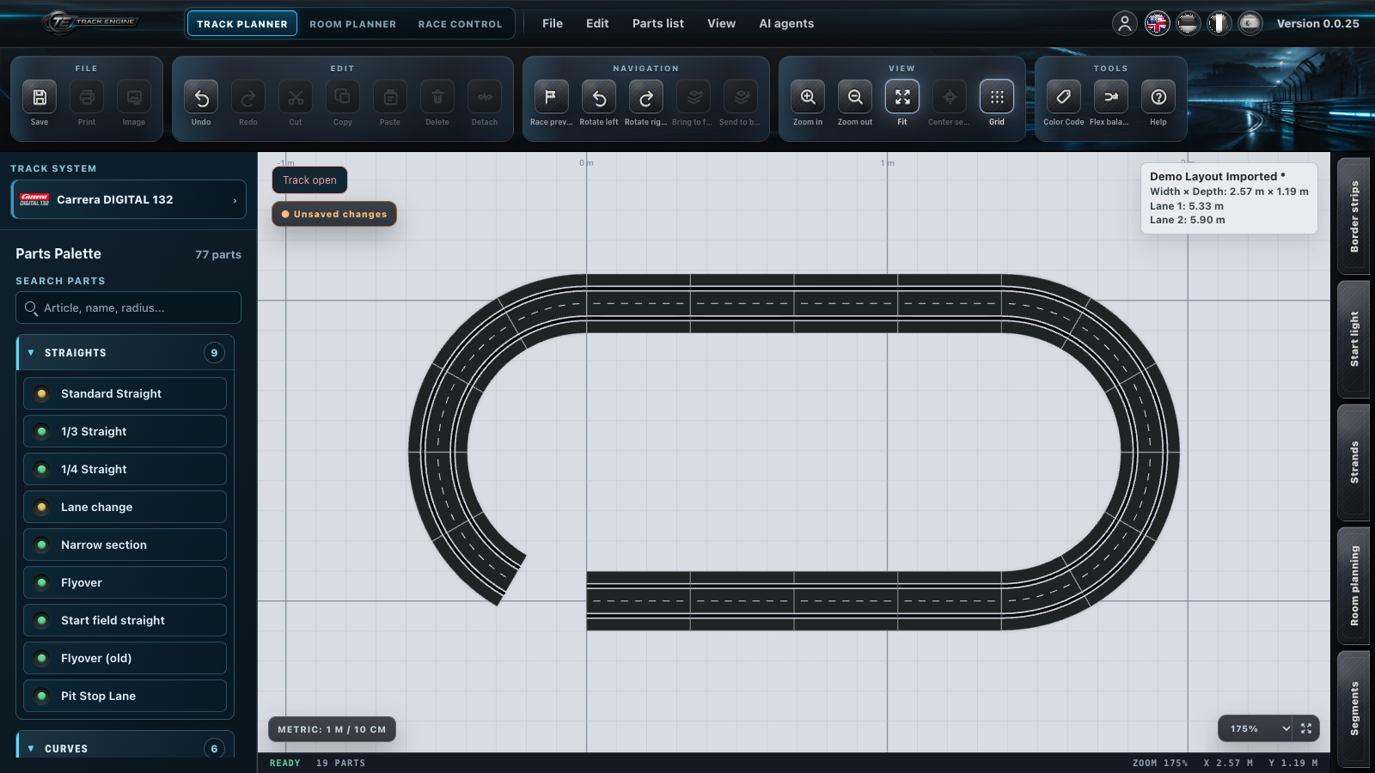Open the Flex balance tool
The height and width of the screenshot is (773, 1375).
coord(1111,97)
